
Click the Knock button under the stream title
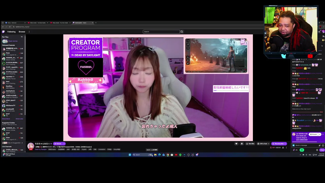coord(58,144)
